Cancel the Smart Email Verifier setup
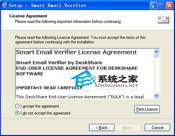This screenshot has height=136, width=175. (157, 127)
